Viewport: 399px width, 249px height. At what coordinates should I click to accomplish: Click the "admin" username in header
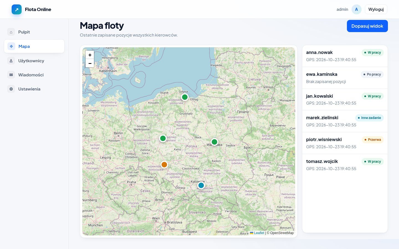pos(342,9)
